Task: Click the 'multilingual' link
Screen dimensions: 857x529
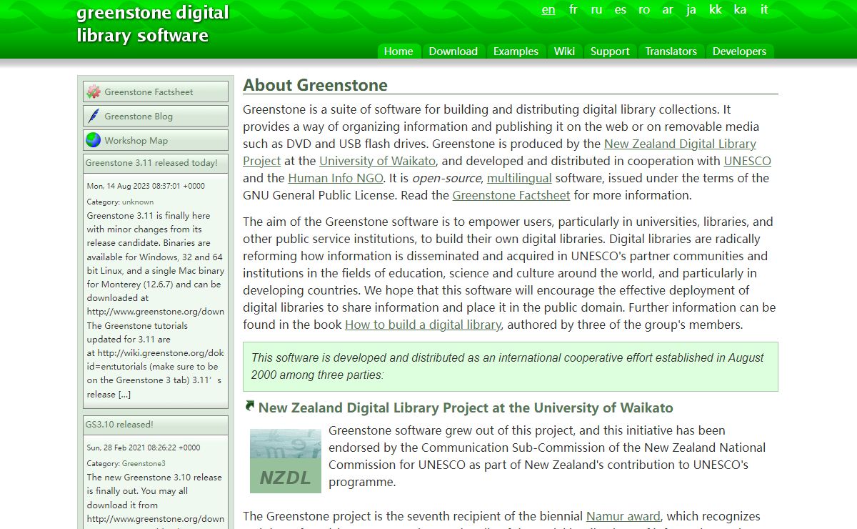Action: (519, 178)
